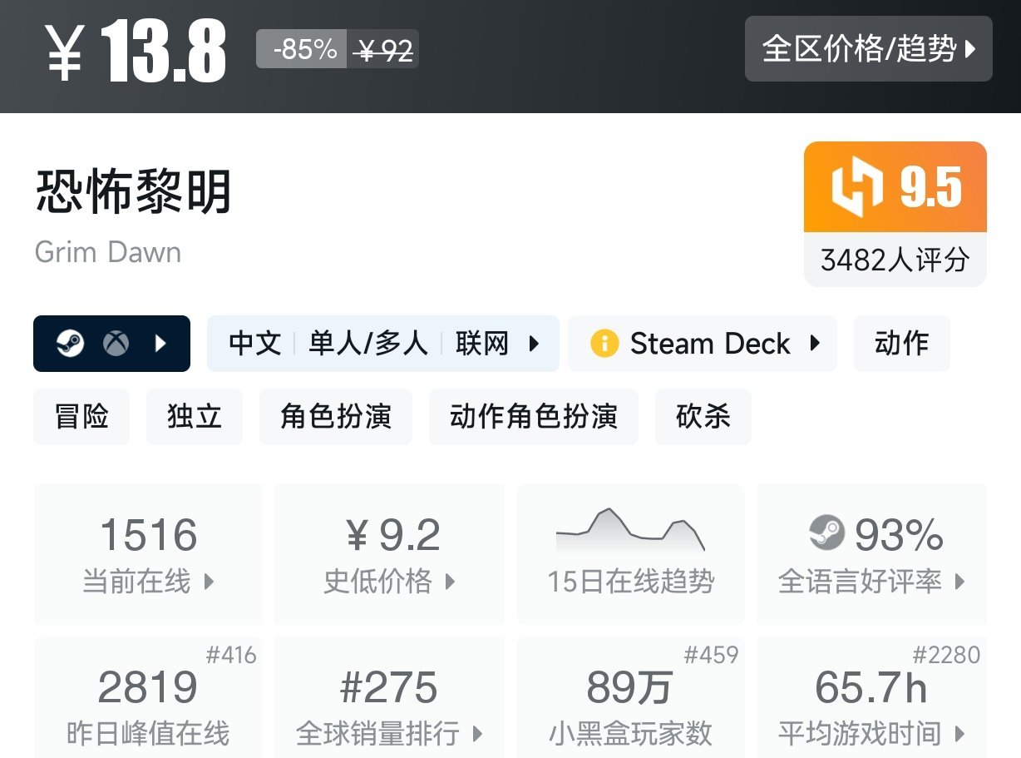Expand the platforms arrow next to Xbox
1021x758 pixels.
point(161,344)
